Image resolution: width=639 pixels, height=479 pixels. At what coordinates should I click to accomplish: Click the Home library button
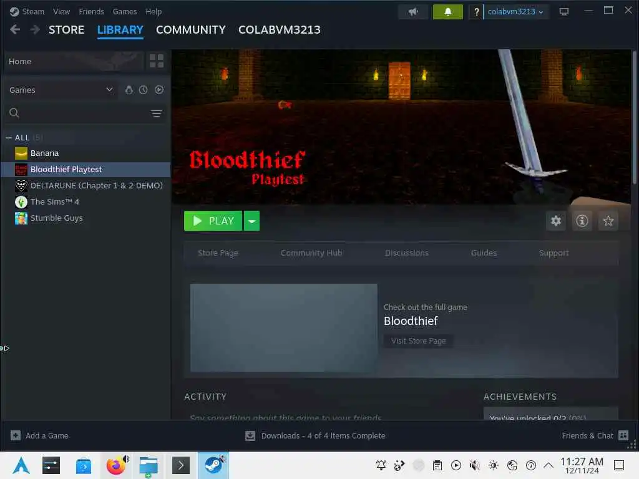[x=74, y=61]
